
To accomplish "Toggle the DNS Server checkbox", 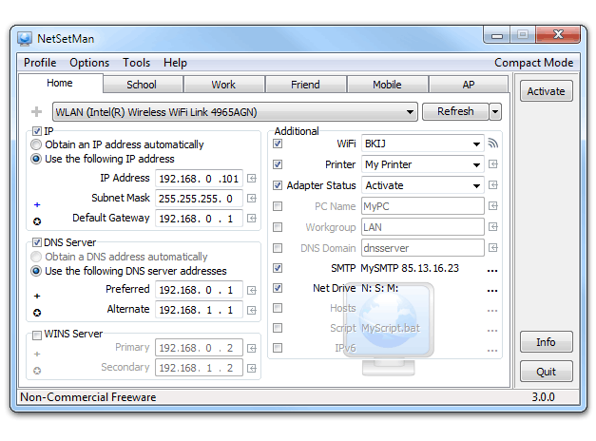I will point(37,242).
